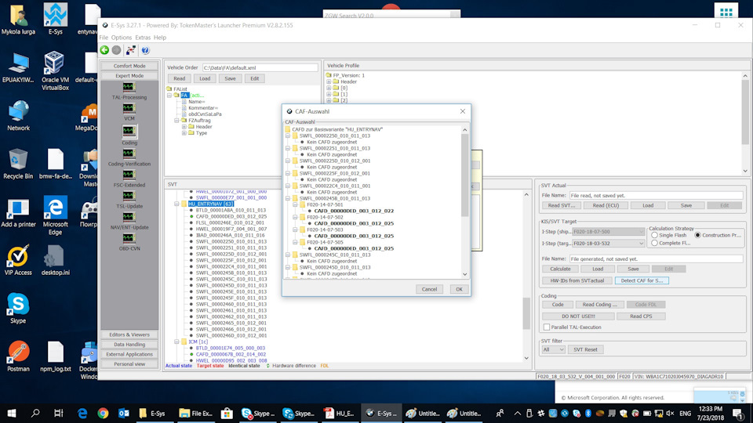Select the Single Flash radio button

click(654, 236)
